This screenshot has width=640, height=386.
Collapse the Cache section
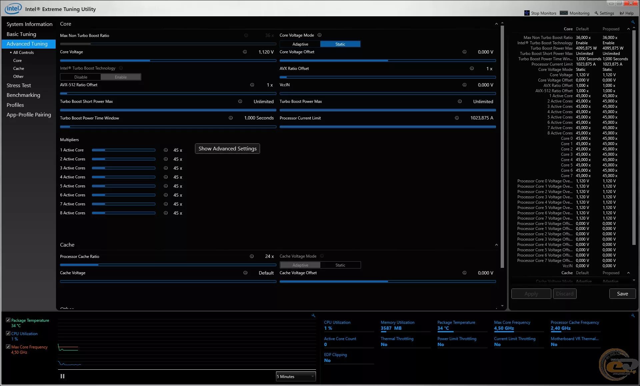pyautogui.click(x=496, y=245)
